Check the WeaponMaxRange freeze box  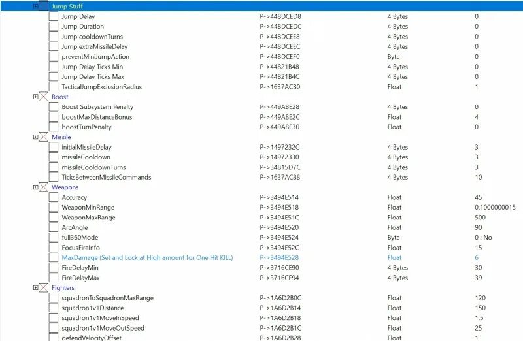point(54,218)
